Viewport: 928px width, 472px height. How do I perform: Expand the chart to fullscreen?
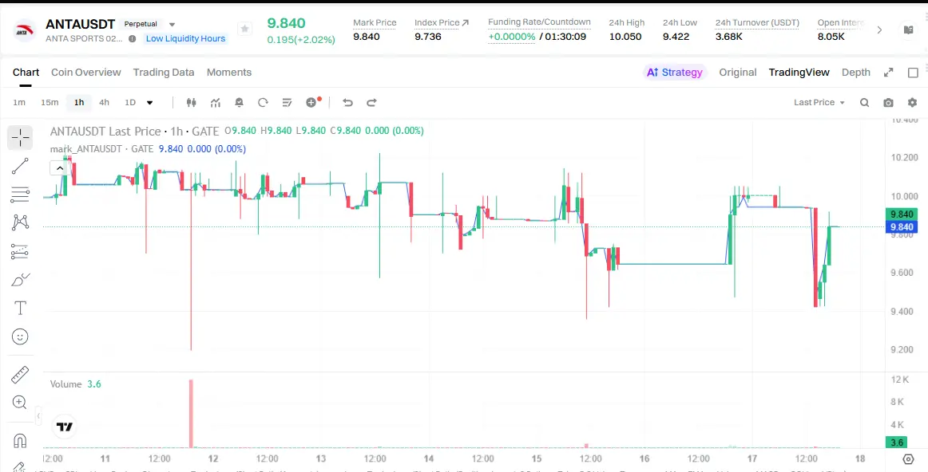888,72
